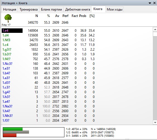Switch to the Бланк партии tab

(x=51, y=9)
